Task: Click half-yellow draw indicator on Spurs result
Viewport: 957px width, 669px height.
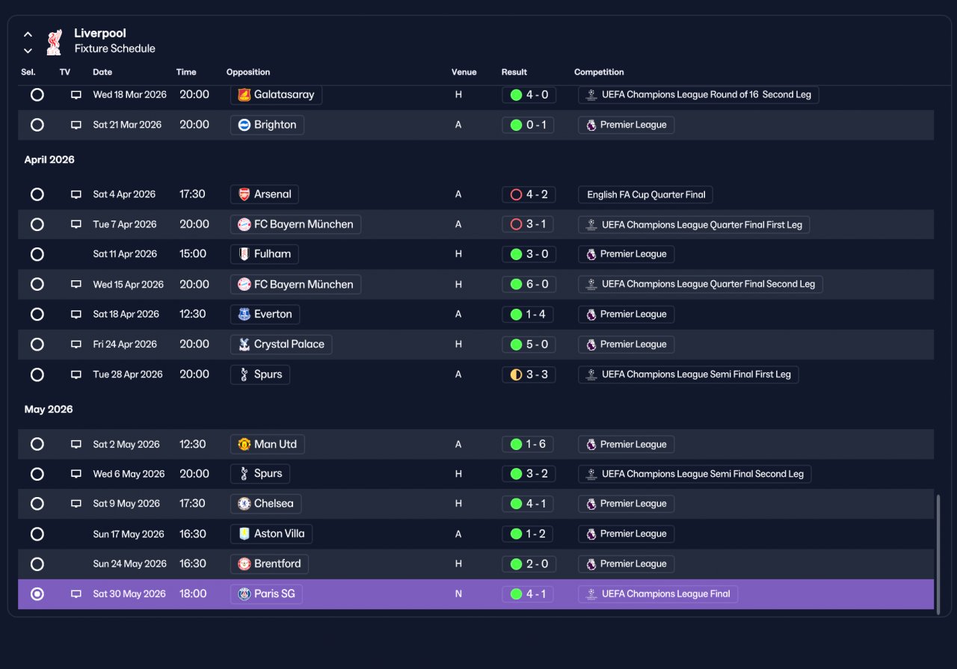Action: pos(516,374)
